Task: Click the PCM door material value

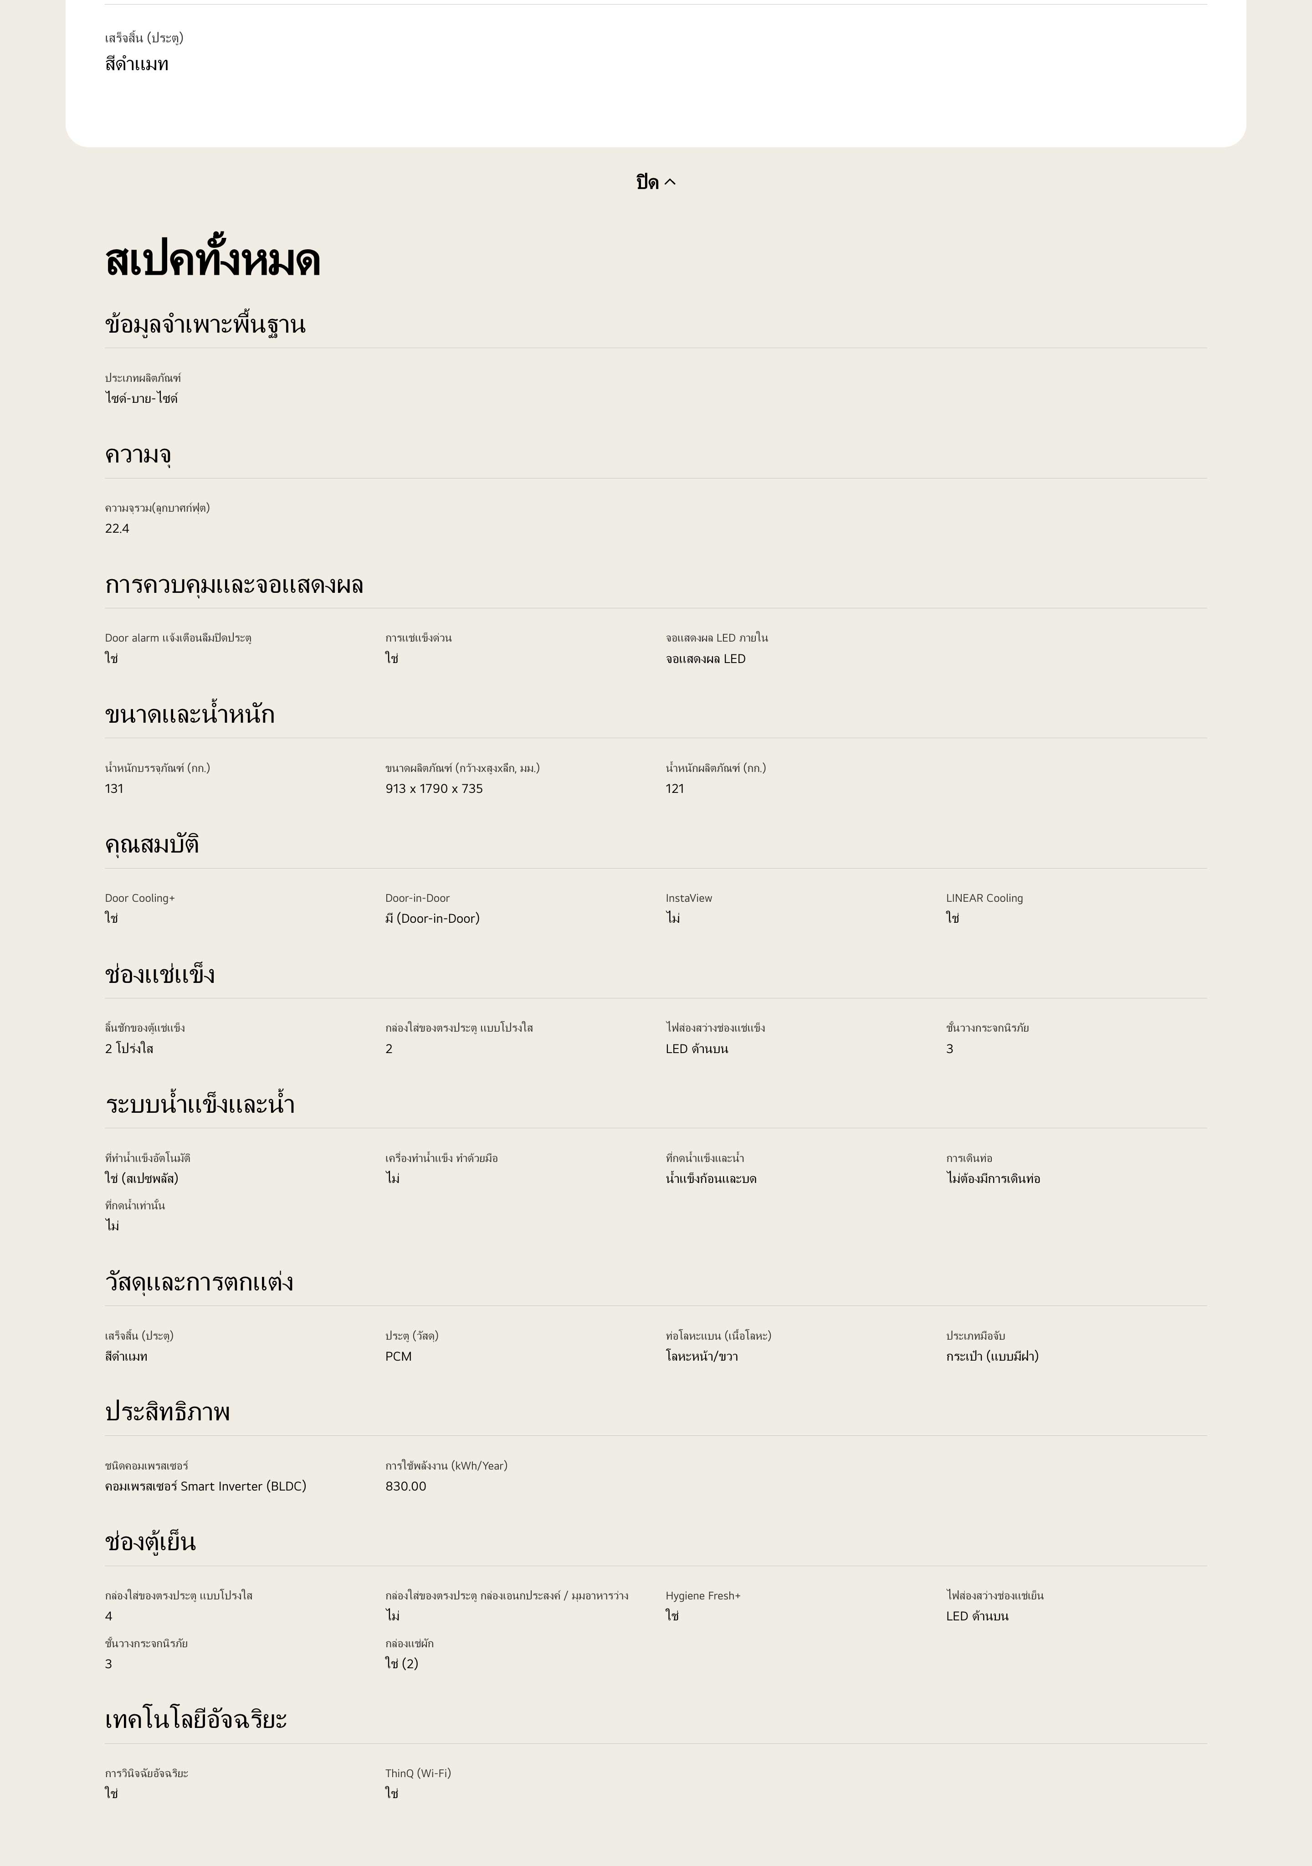Action: coord(398,1357)
